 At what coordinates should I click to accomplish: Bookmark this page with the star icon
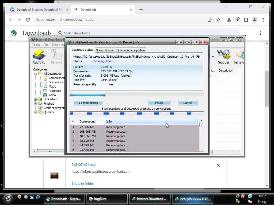pos(218,20)
